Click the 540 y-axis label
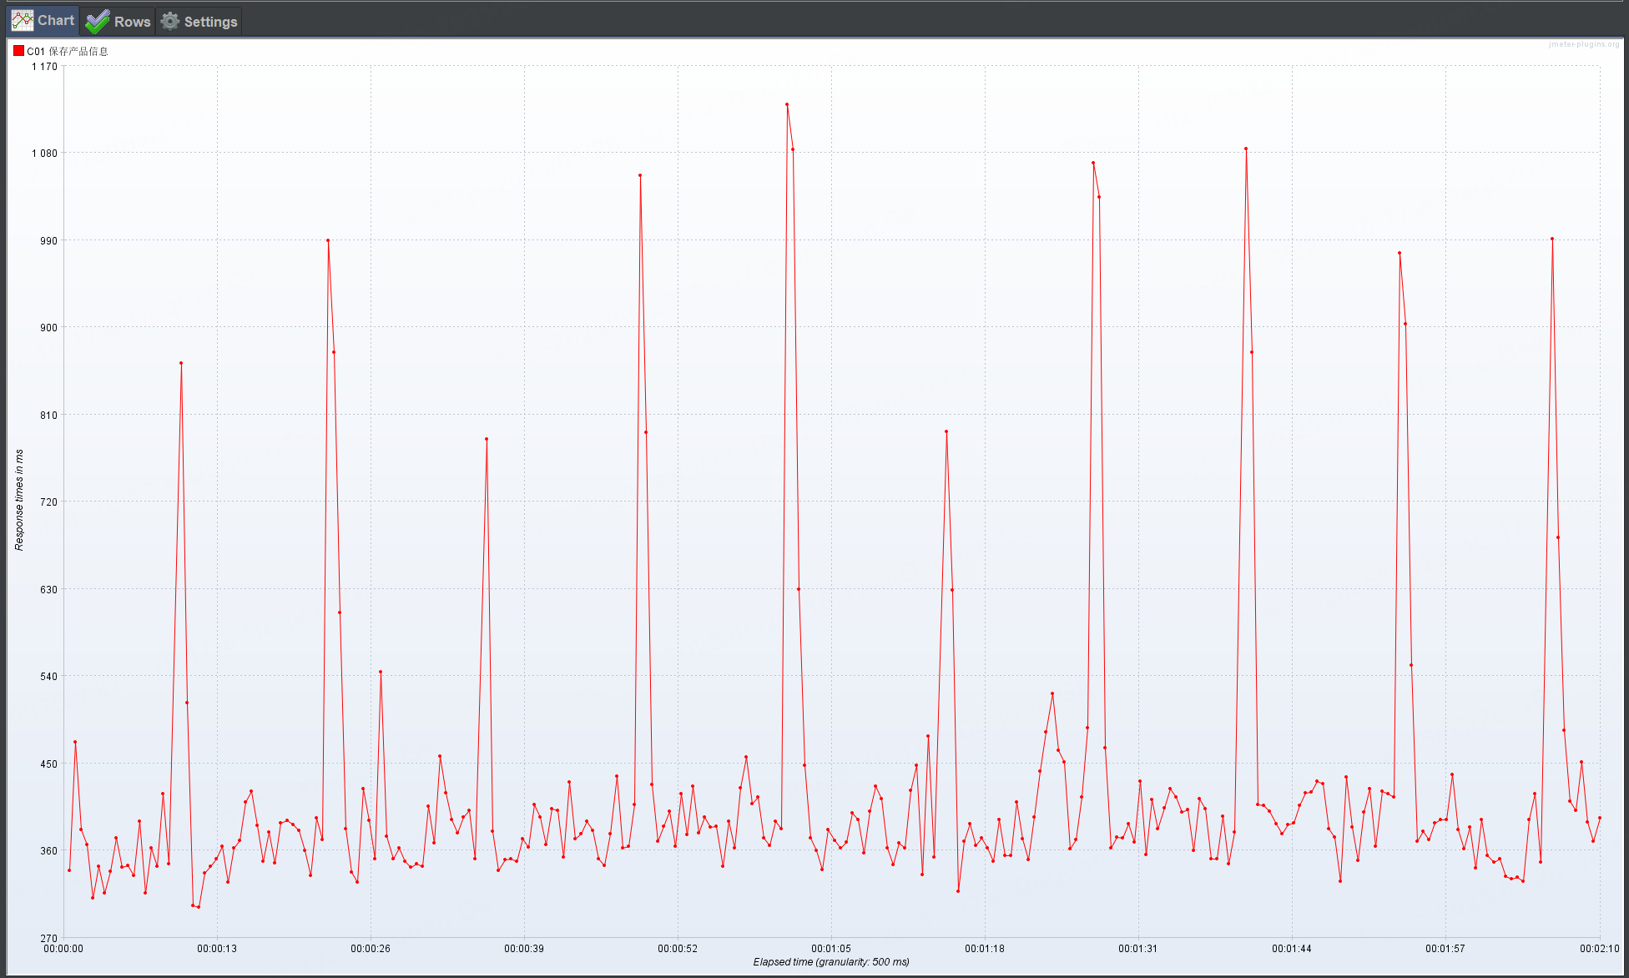Screen dimensions: 1629x978 (49, 677)
